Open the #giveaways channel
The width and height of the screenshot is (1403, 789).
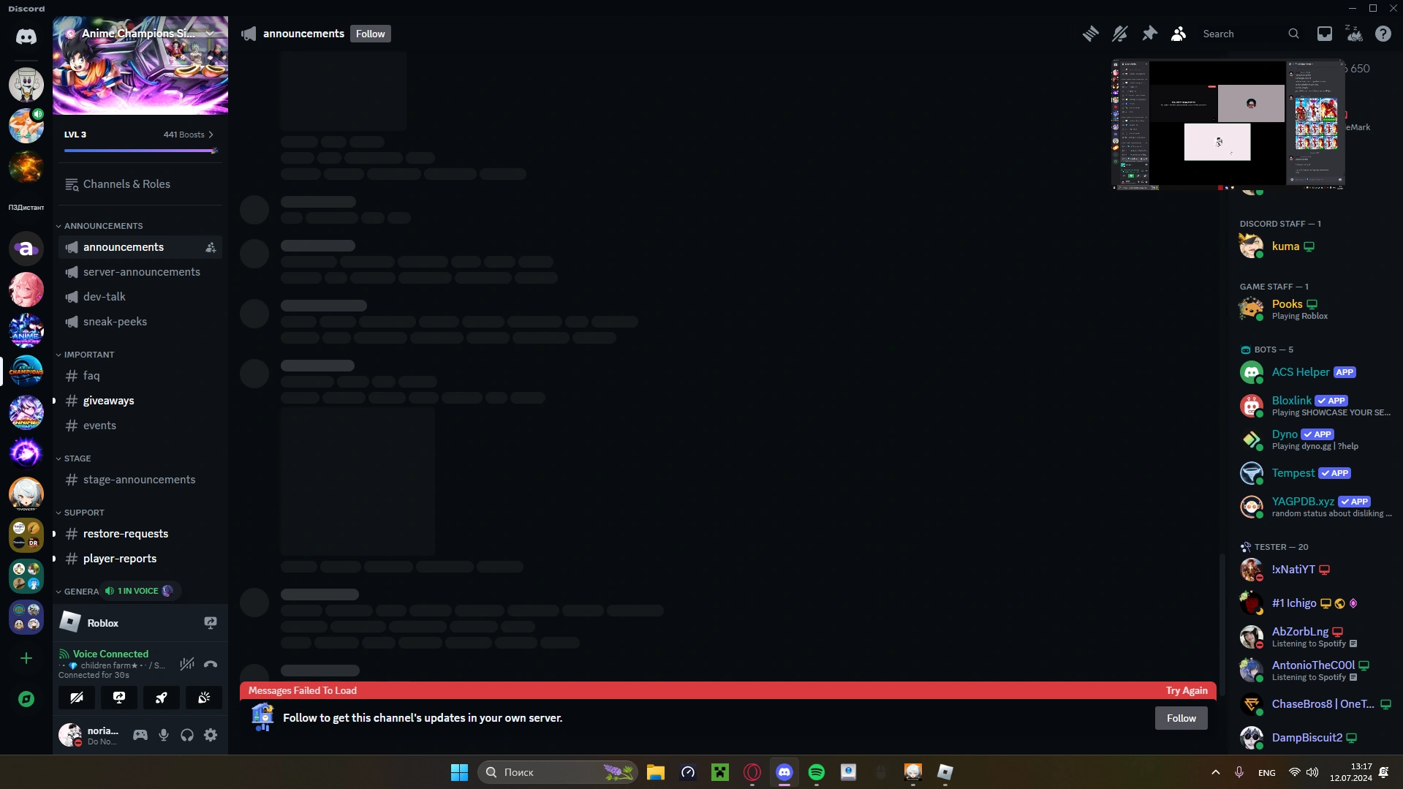point(107,400)
